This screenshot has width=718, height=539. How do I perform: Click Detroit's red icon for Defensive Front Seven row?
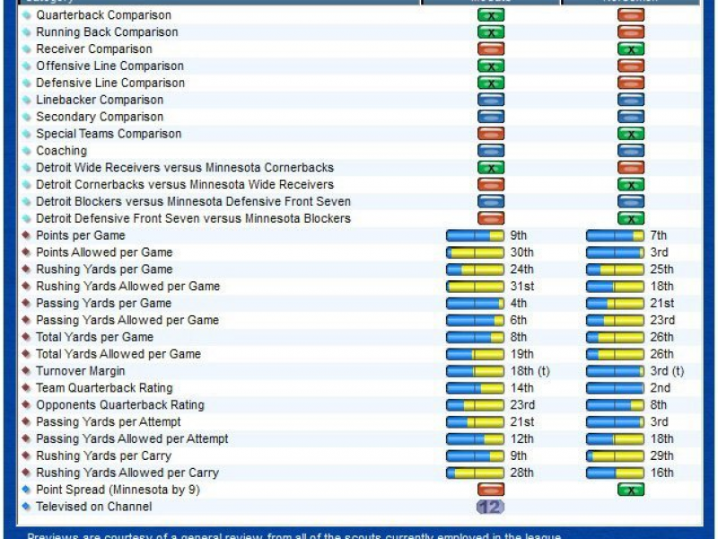[x=491, y=218]
